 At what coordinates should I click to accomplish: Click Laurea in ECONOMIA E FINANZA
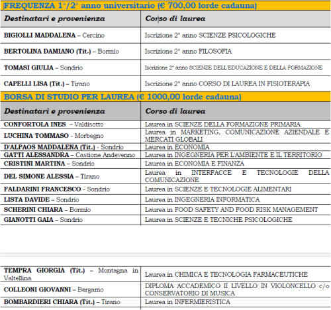pyautogui.click(x=195, y=164)
